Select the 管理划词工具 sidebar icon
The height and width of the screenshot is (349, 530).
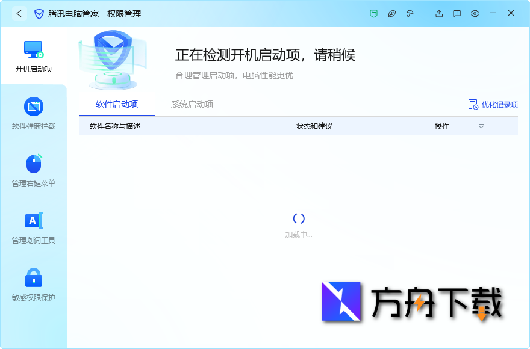pos(34,223)
